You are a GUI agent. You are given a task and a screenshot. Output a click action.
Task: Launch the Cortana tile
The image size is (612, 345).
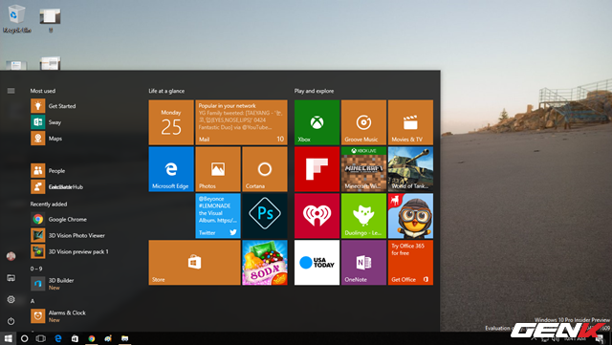point(265,169)
